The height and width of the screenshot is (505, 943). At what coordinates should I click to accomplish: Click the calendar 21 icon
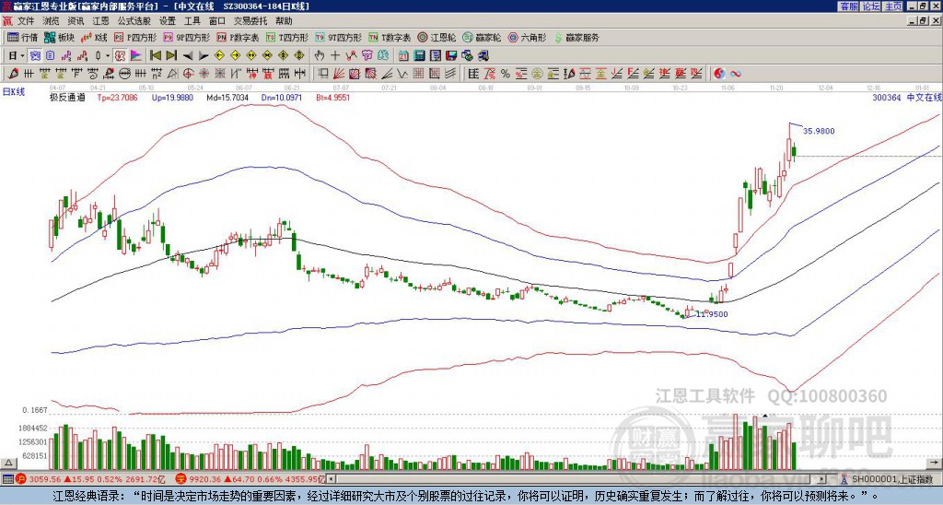(402, 56)
